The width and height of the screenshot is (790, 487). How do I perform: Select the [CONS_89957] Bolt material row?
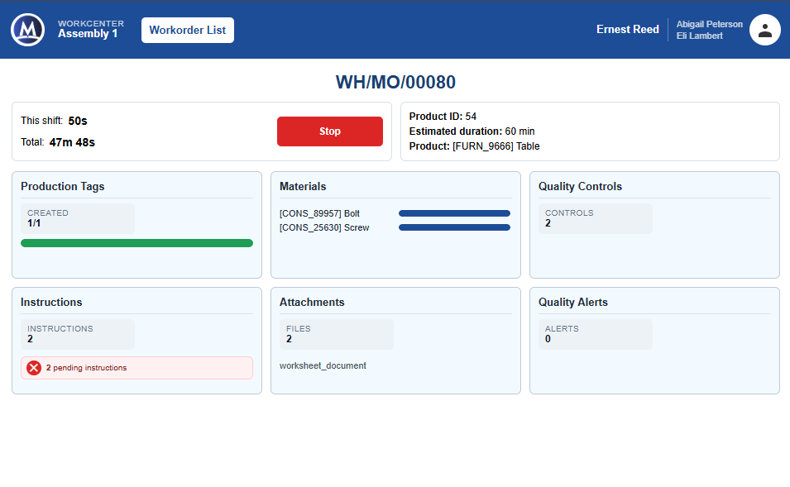click(395, 213)
